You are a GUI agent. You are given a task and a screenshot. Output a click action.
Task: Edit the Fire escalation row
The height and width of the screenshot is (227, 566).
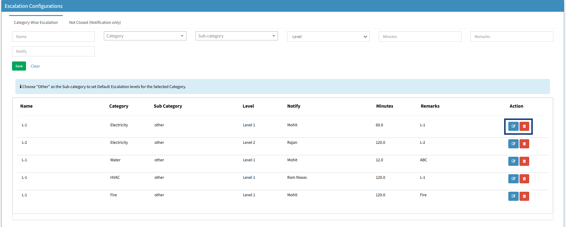pos(513,196)
